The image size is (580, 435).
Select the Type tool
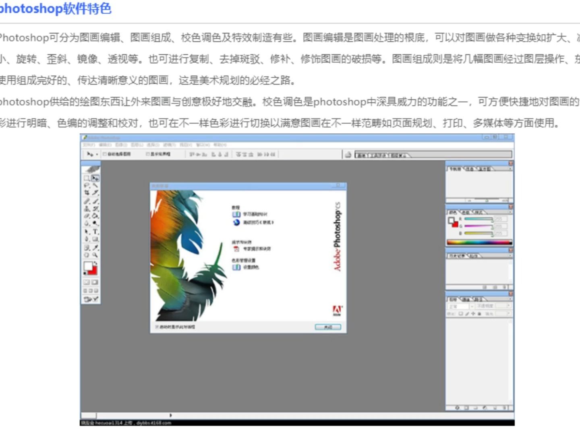point(95,231)
